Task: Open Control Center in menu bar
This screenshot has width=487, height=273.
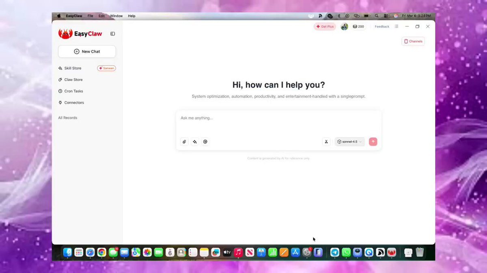Action: click(386, 16)
